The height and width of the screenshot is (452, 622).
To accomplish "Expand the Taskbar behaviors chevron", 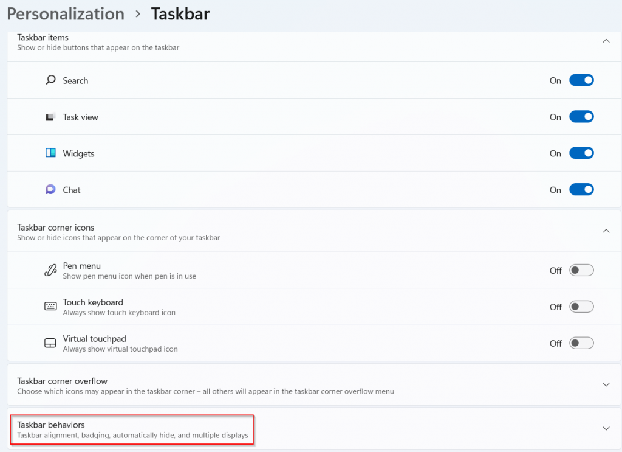I will 606,428.
